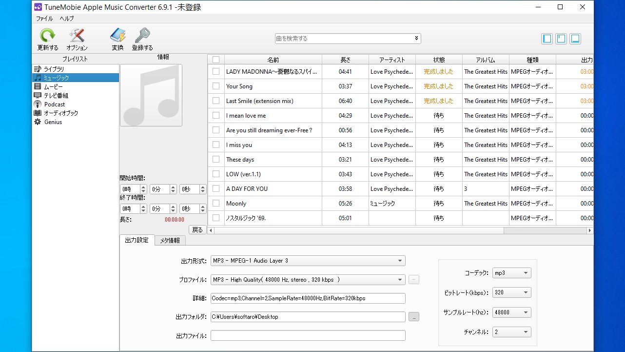Start conversion with the 変換 icon
This screenshot has height=352, width=625.
(x=117, y=36)
